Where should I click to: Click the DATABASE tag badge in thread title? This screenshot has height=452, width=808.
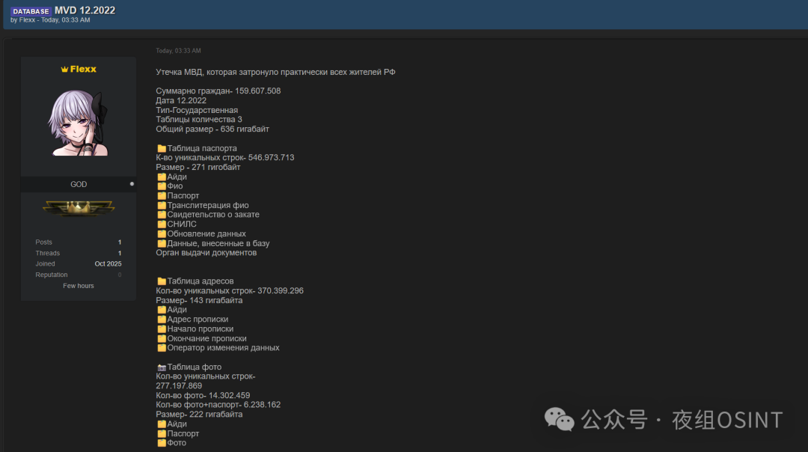tap(31, 11)
